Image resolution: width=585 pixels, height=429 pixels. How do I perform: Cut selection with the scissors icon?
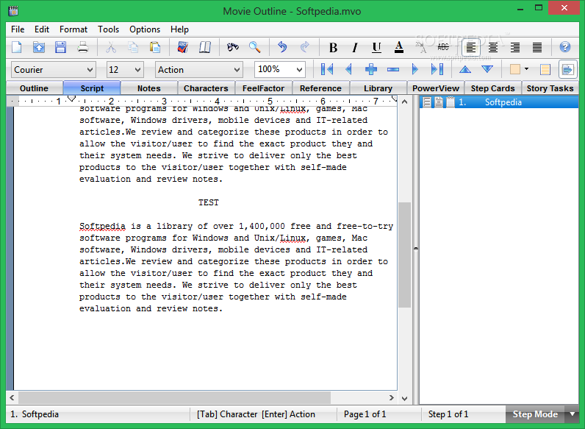coord(111,47)
